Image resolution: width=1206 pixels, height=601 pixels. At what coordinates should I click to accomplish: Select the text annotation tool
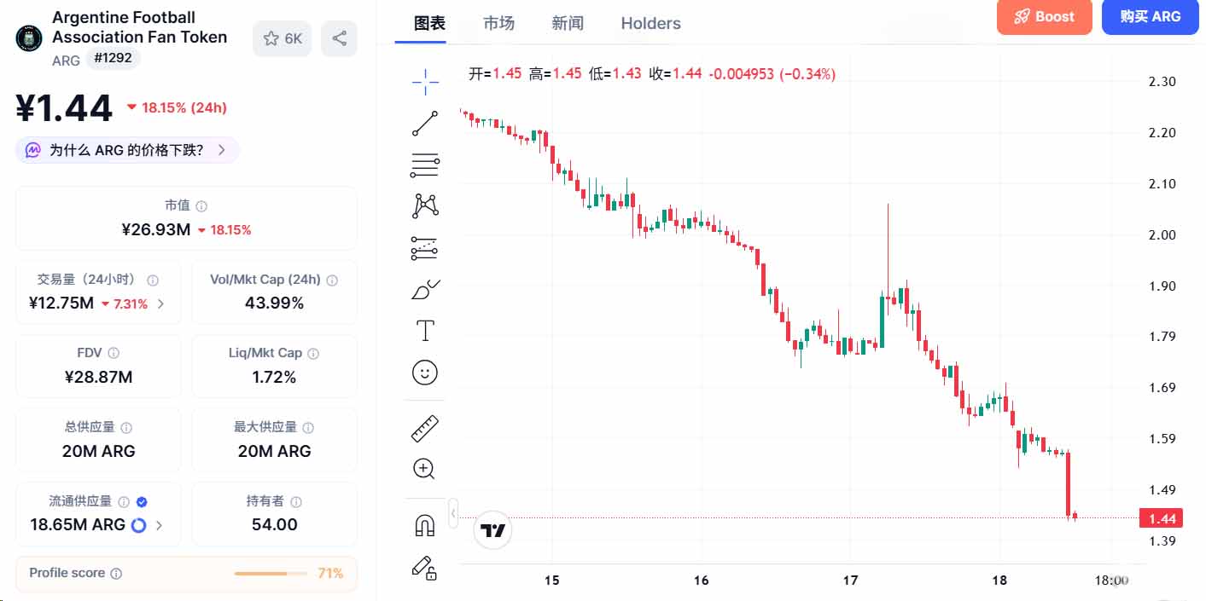425,331
